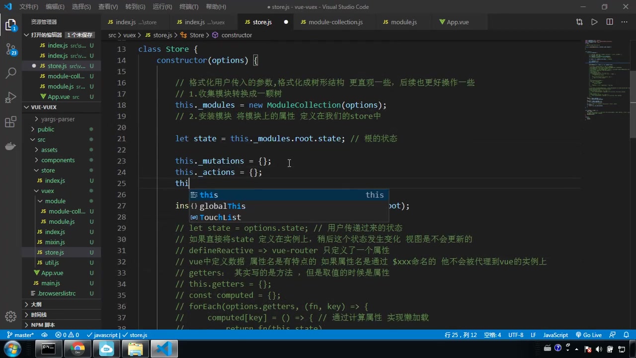Open the editor More Actions menu
Image resolution: width=636 pixels, height=358 pixels.
pyautogui.click(x=625, y=22)
